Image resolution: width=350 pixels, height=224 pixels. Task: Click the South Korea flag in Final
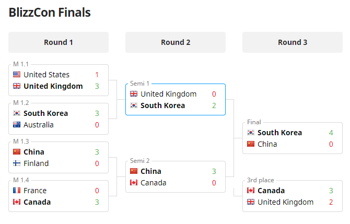tap(251, 133)
